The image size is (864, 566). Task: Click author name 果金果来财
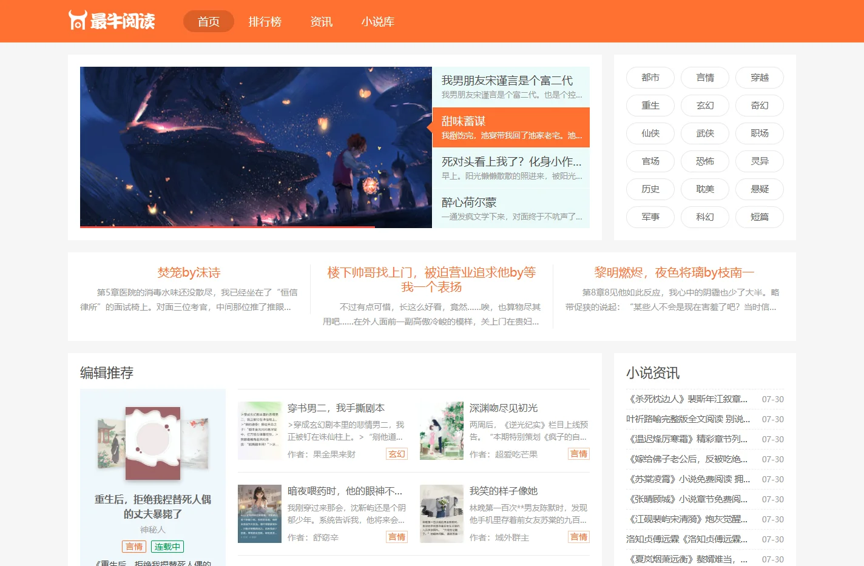334,454
